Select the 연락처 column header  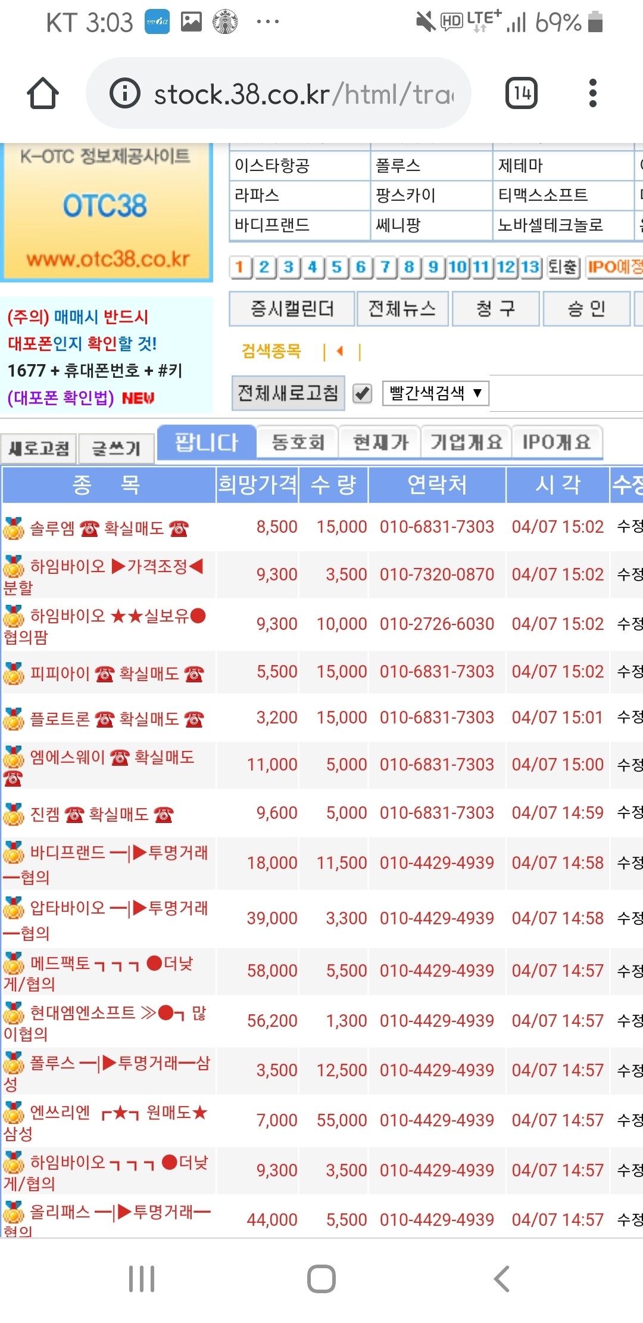click(x=437, y=485)
